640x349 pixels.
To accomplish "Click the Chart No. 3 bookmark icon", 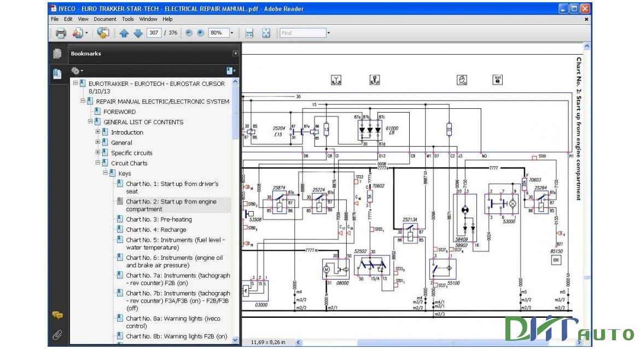I will [x=120, y=219].
